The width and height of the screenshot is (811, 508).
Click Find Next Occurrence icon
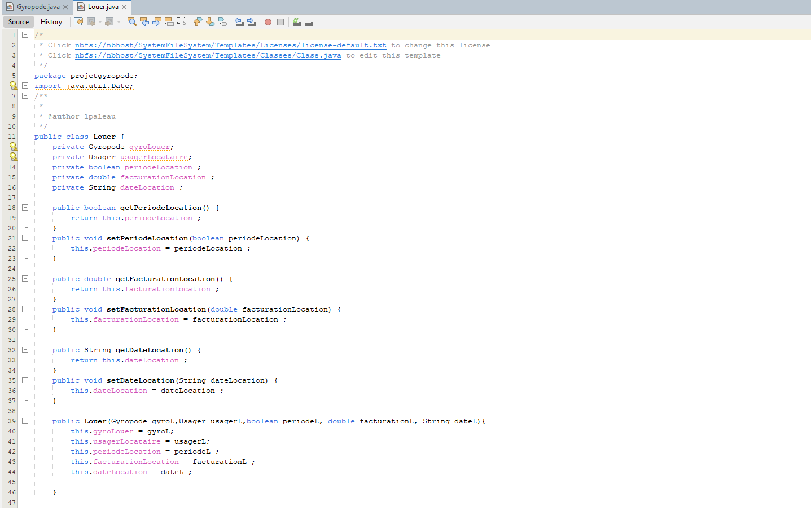coord(157,22)
